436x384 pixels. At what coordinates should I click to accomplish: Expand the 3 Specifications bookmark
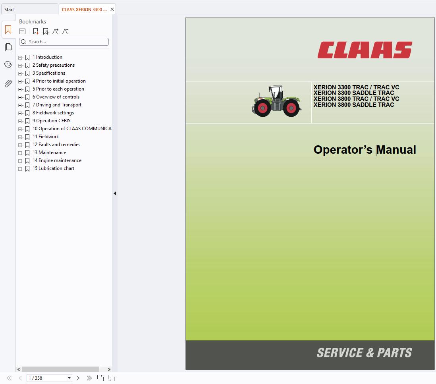click(x=20, y=73)
